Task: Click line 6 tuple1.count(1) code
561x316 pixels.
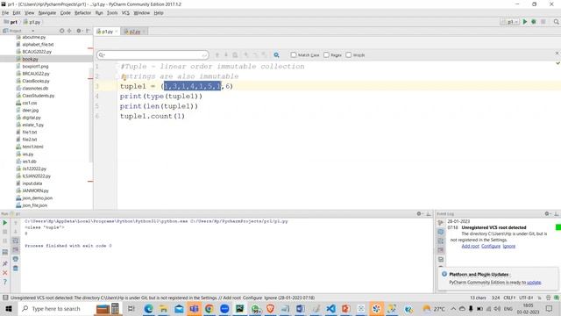Action: point(153,116)
